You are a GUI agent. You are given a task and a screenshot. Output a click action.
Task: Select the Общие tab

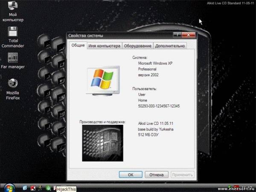click(x=78, y=45)
